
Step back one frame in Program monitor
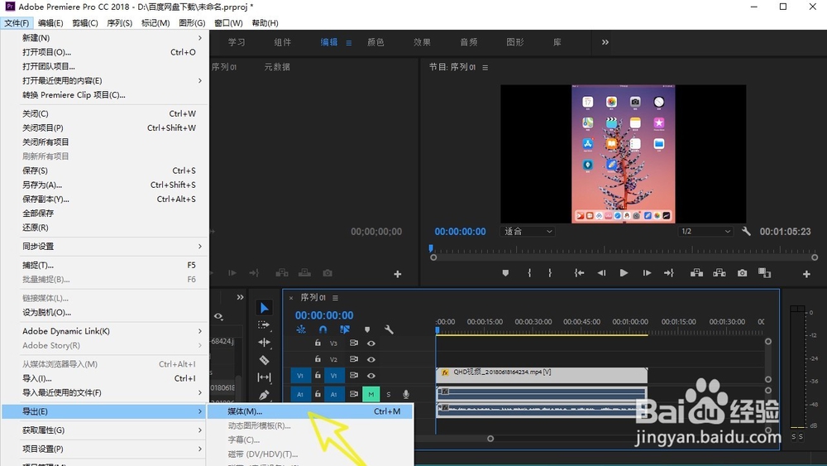601,273
